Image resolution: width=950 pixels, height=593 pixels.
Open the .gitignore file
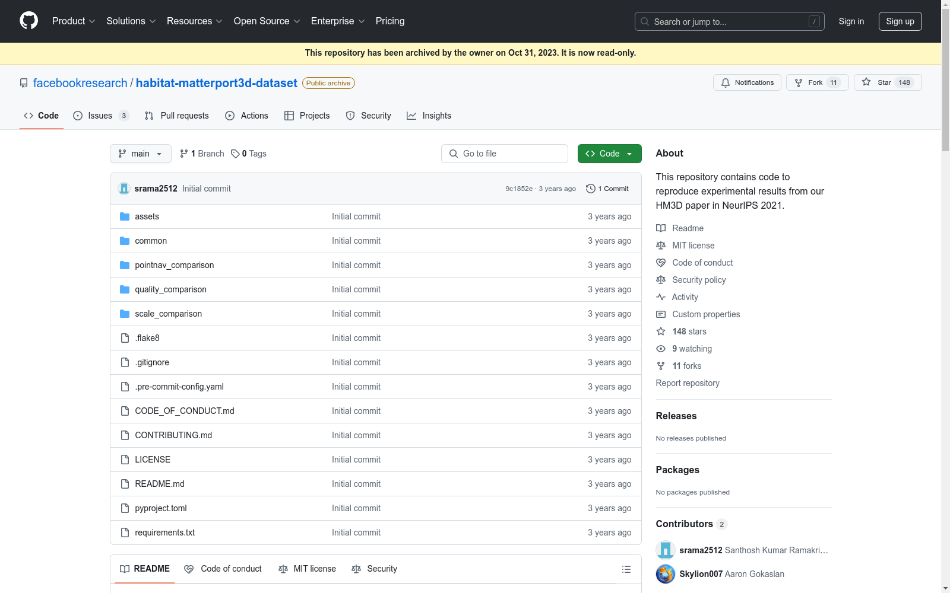tap(152, 362)
